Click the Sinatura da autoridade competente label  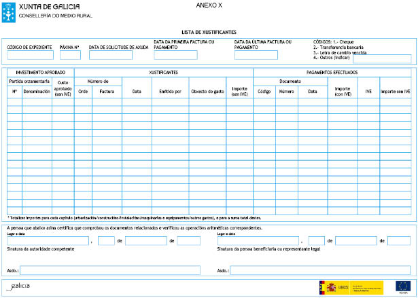[41, 249]
